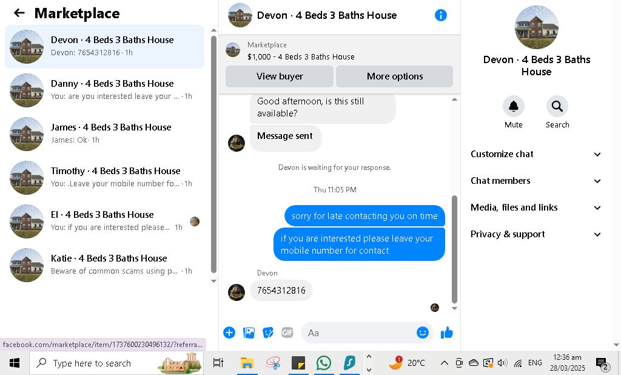Search in conversation magnifier icon
The width and height of the screenshot is (621, 375).
click(557, 106)
